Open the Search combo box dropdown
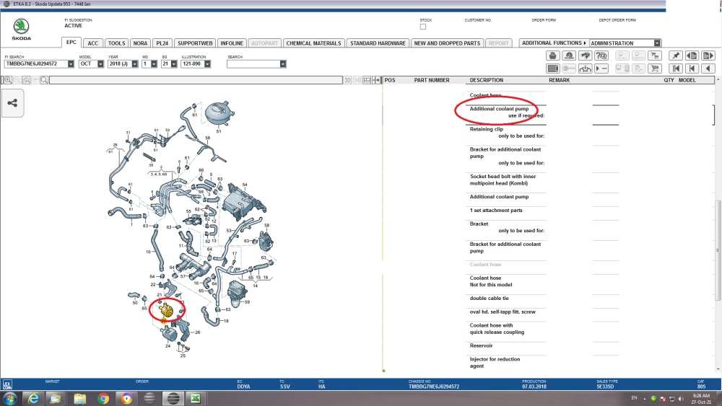The height and width of the screenshot is (406, 722). 283,64
